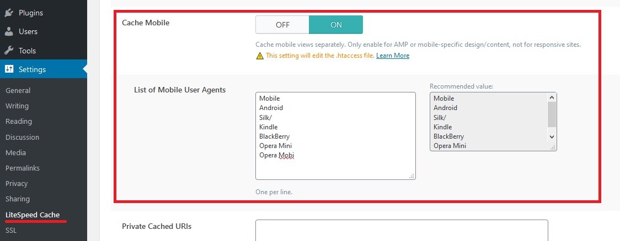Viewport: 620px width, 241px height.
Task: Click the Tools wrench icon
Action: 9,51
